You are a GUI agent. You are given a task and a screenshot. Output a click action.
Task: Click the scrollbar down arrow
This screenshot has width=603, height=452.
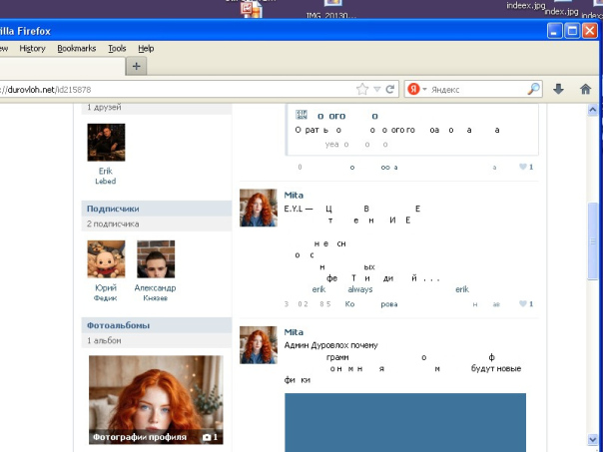tap(593, 439)
